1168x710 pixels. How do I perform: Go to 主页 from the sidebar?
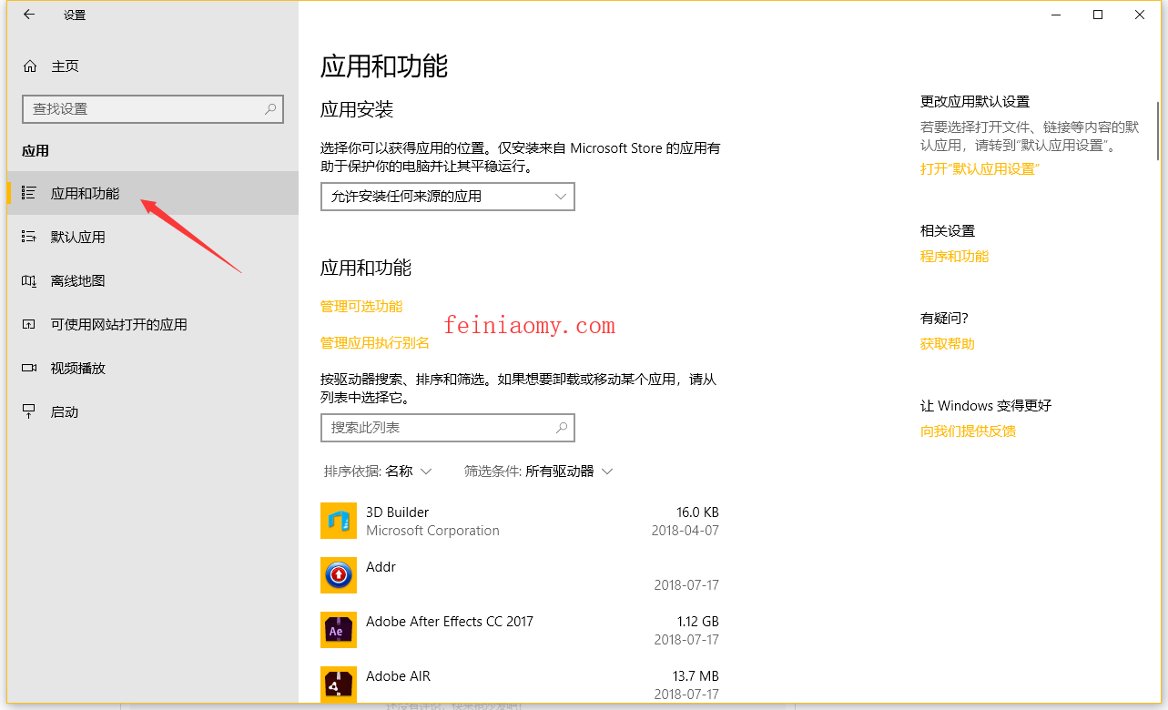64,66
